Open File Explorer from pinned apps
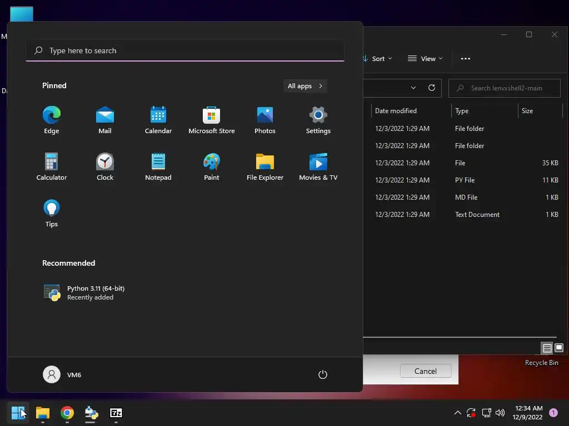 265,166
